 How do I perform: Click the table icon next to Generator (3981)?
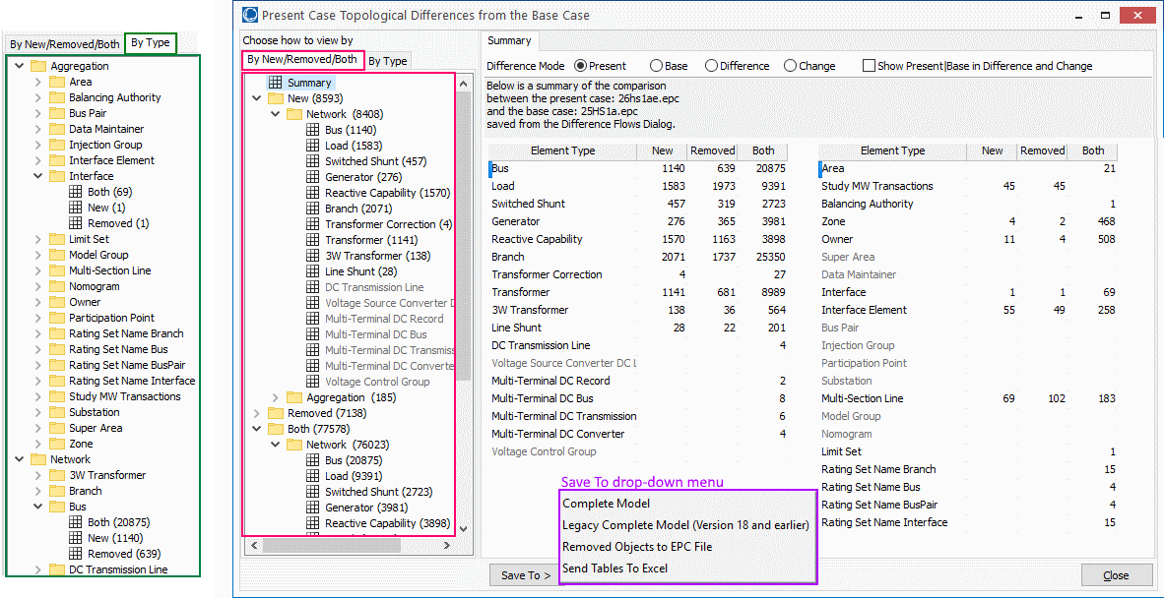[313, 508]
